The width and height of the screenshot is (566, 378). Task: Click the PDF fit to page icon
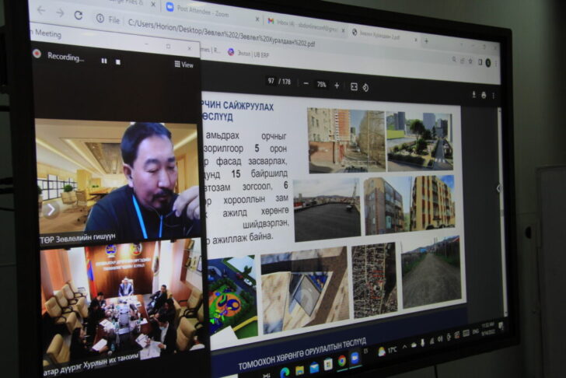coord(354,86)
